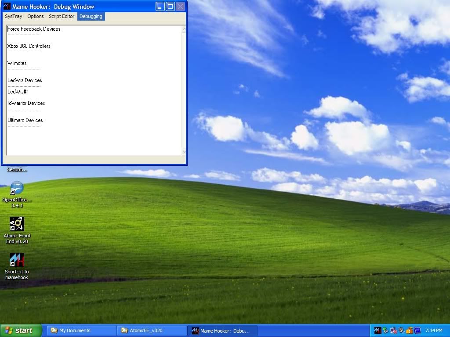Click the Mame Hooker title bar icon

coord(7,6)
